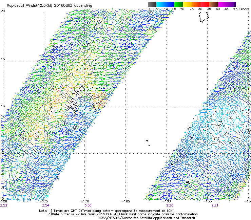Click the longitude label '-175'
Screen dimensions: 251x220
44,201
